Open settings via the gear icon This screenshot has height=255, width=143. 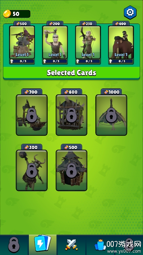pos(130,12)
